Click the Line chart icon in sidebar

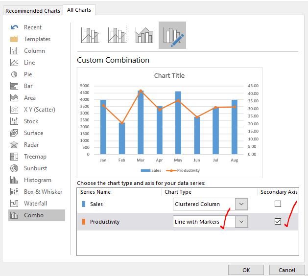(x=14, y=63)
